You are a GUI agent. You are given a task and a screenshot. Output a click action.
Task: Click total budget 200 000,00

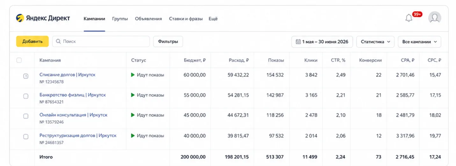tap(193, 157)
